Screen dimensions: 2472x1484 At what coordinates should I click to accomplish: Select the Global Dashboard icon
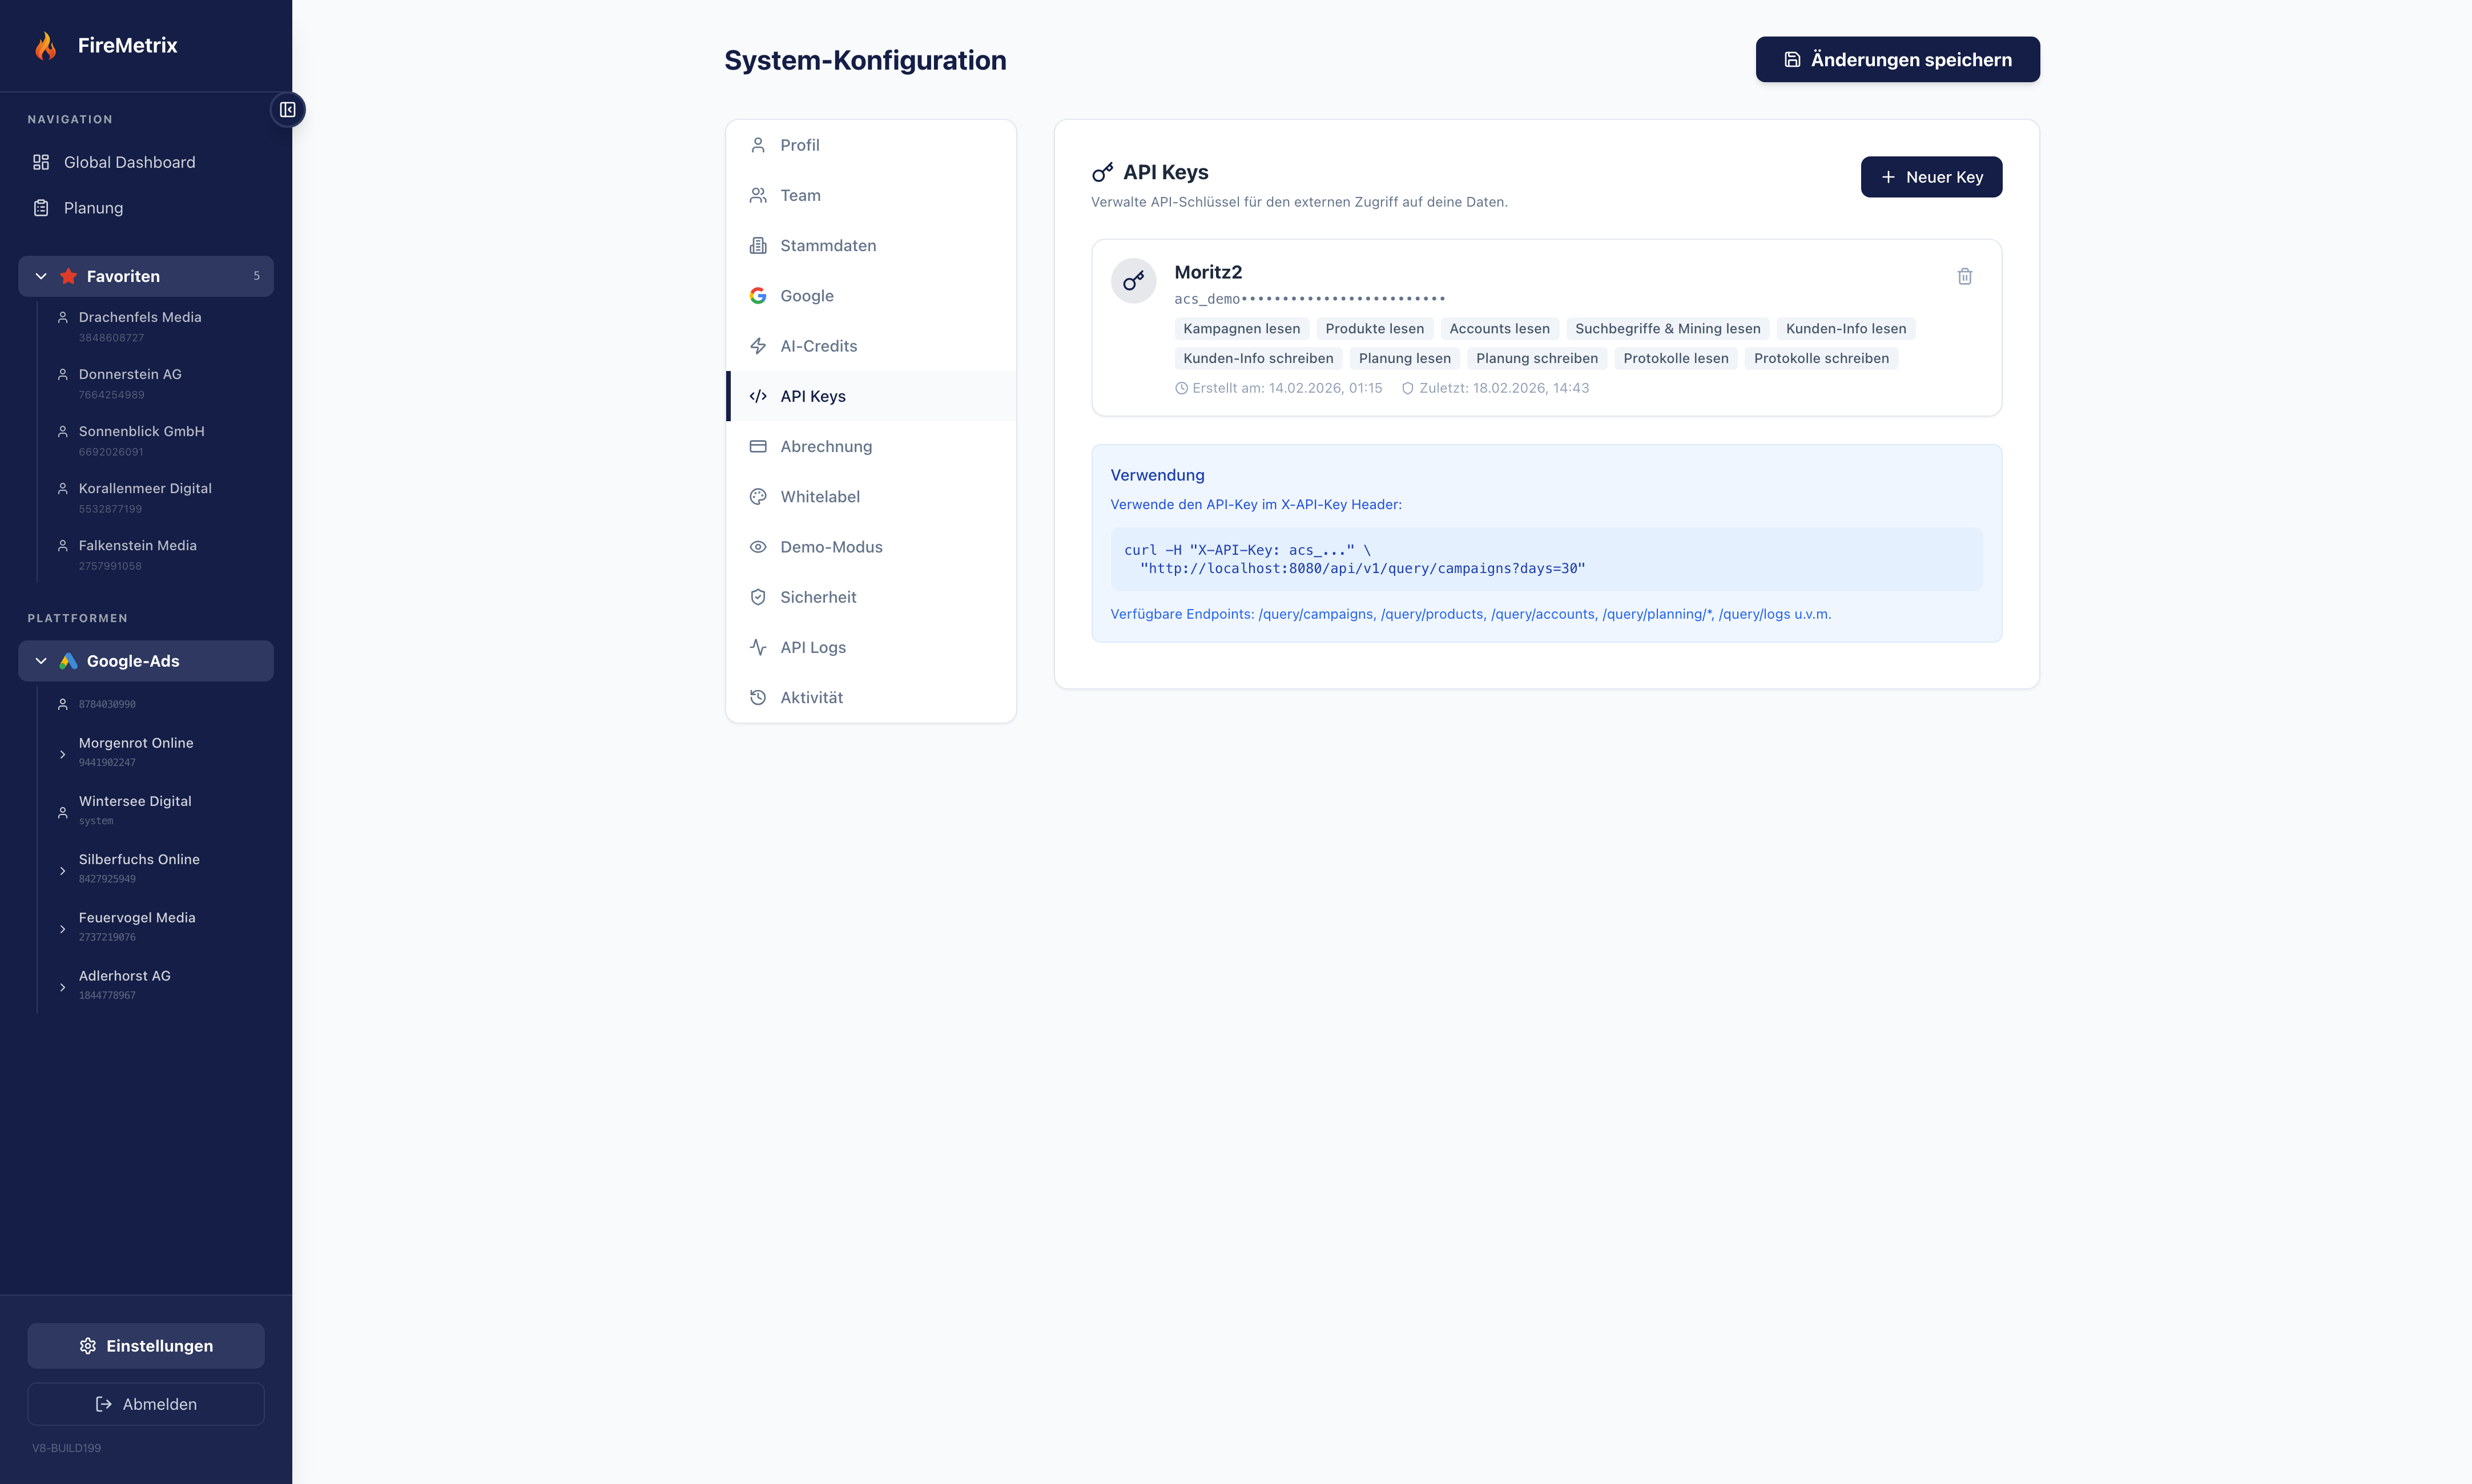click(x=41, y=161)
